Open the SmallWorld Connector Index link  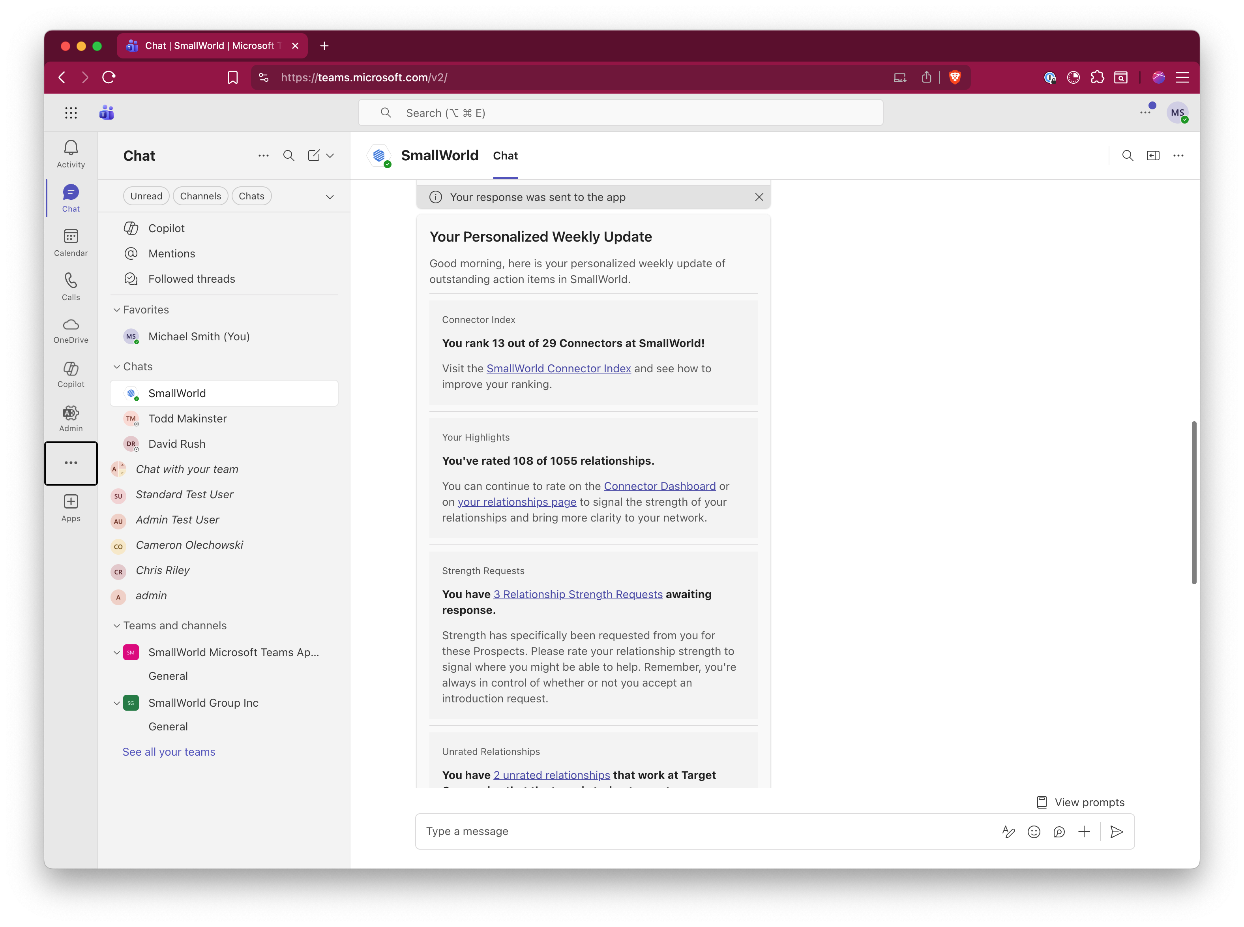click(x=558, y=368)
